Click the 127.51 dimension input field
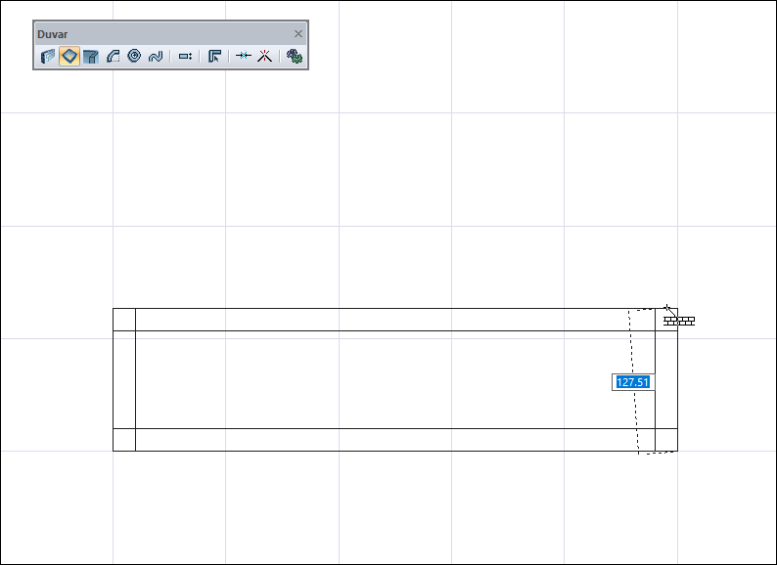 [633, 382]
